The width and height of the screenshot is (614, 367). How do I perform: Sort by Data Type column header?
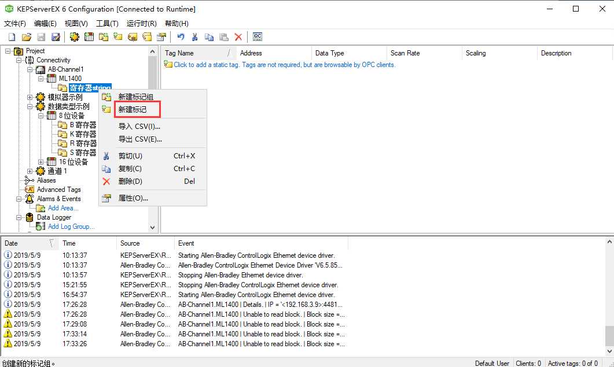pos(350,53)
